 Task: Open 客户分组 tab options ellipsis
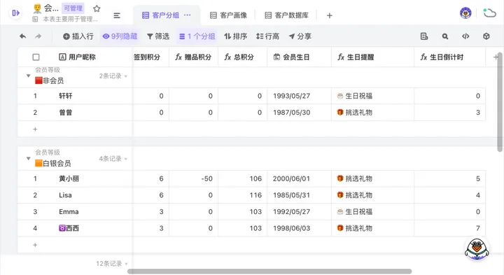[x=188, y=15]
